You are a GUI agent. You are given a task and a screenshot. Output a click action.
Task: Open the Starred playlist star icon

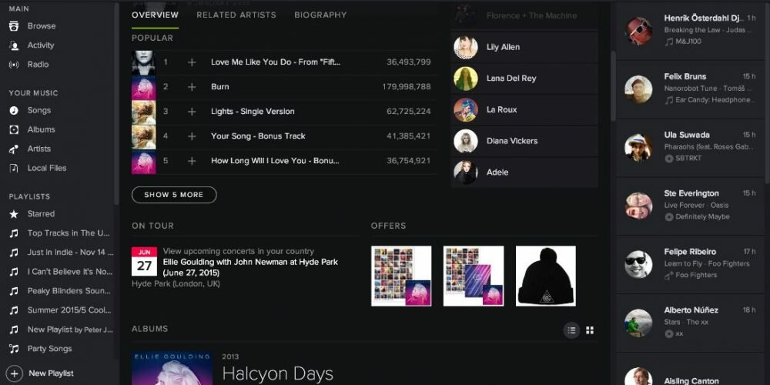(x=14, y=214)
